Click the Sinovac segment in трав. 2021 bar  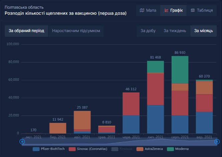(x=106, y=130)
